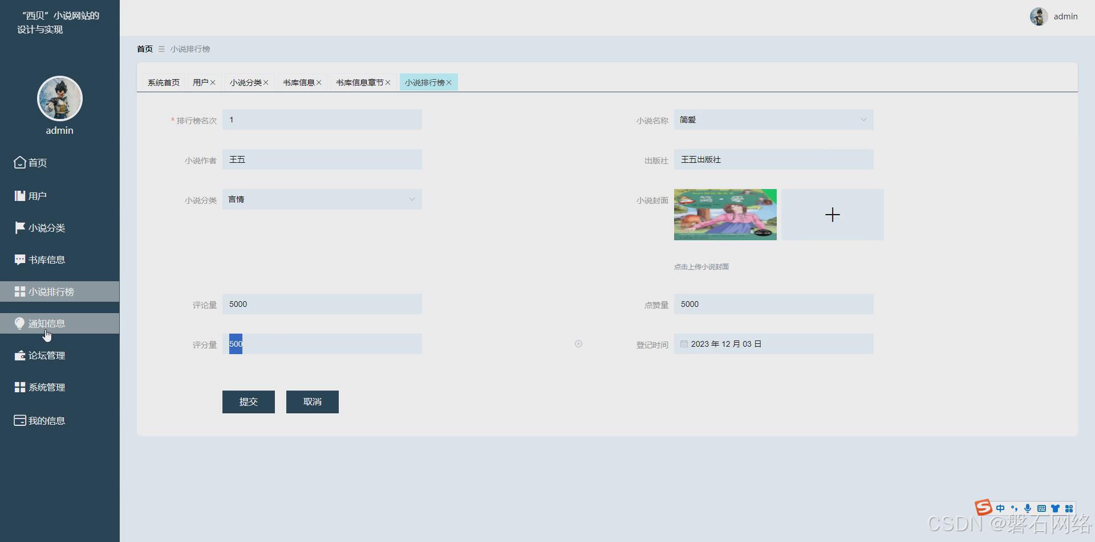Click the soft keyboard icon in IME toolbar
Image resolution: width=1095 pixels, height=542 pixels.
[1041, 508]
